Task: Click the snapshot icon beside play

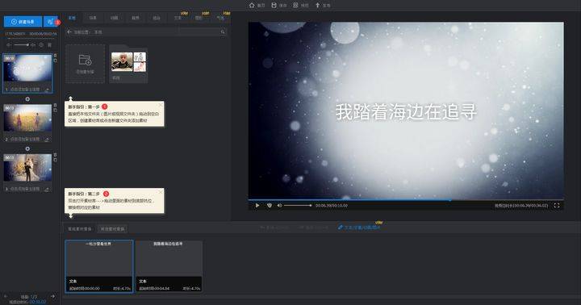Action: (270, 205)
